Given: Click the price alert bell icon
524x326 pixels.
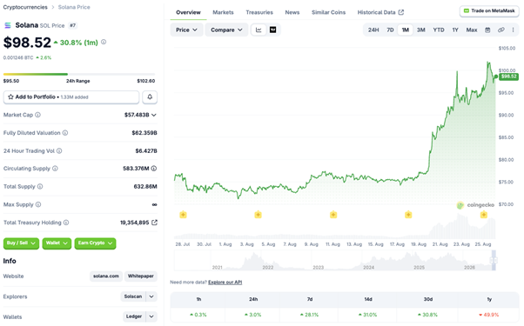Looking at the screenshot, I should click(x=150, y=97).
